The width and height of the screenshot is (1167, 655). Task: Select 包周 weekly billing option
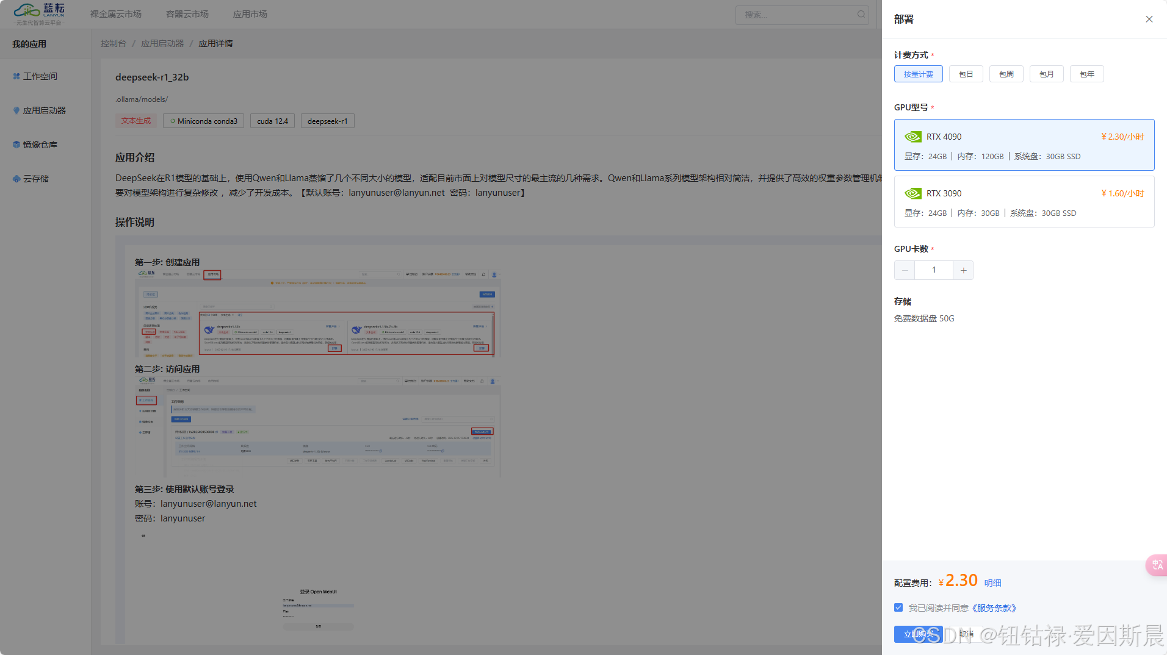coord(1006,74)
